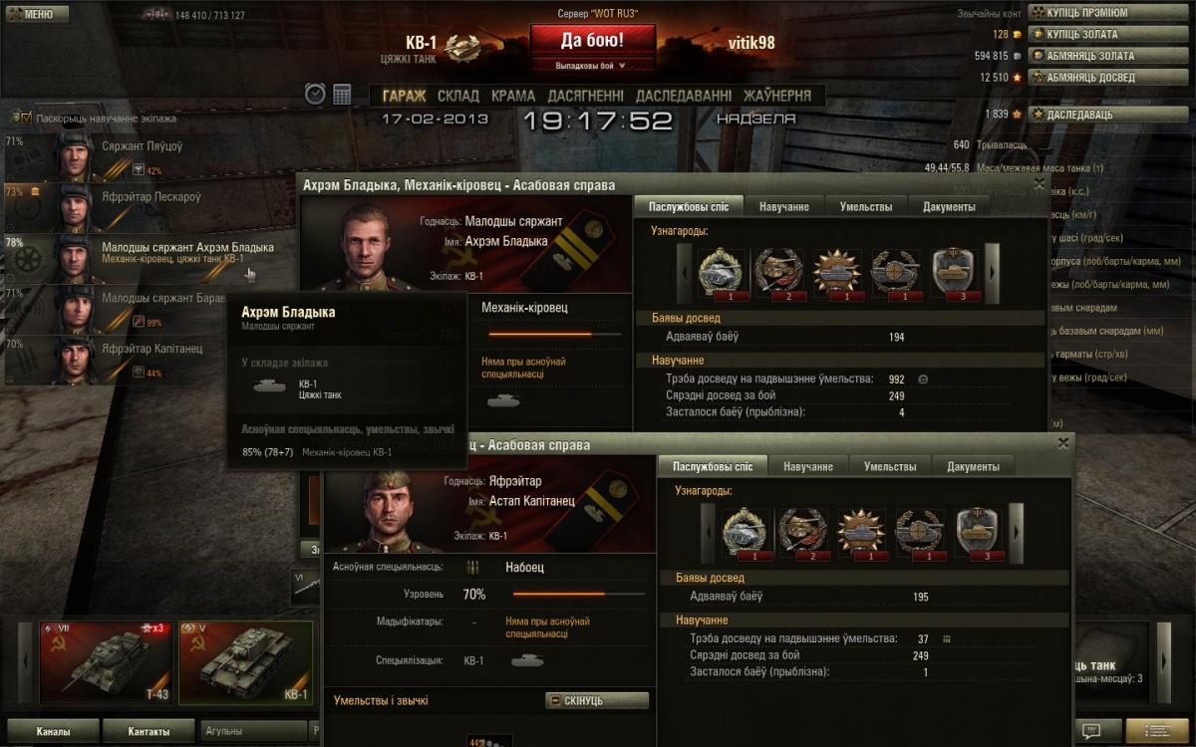Open the calculator icon beside the clock
The height and width of the screenshot is (747, 1196).
pos(343,94)
